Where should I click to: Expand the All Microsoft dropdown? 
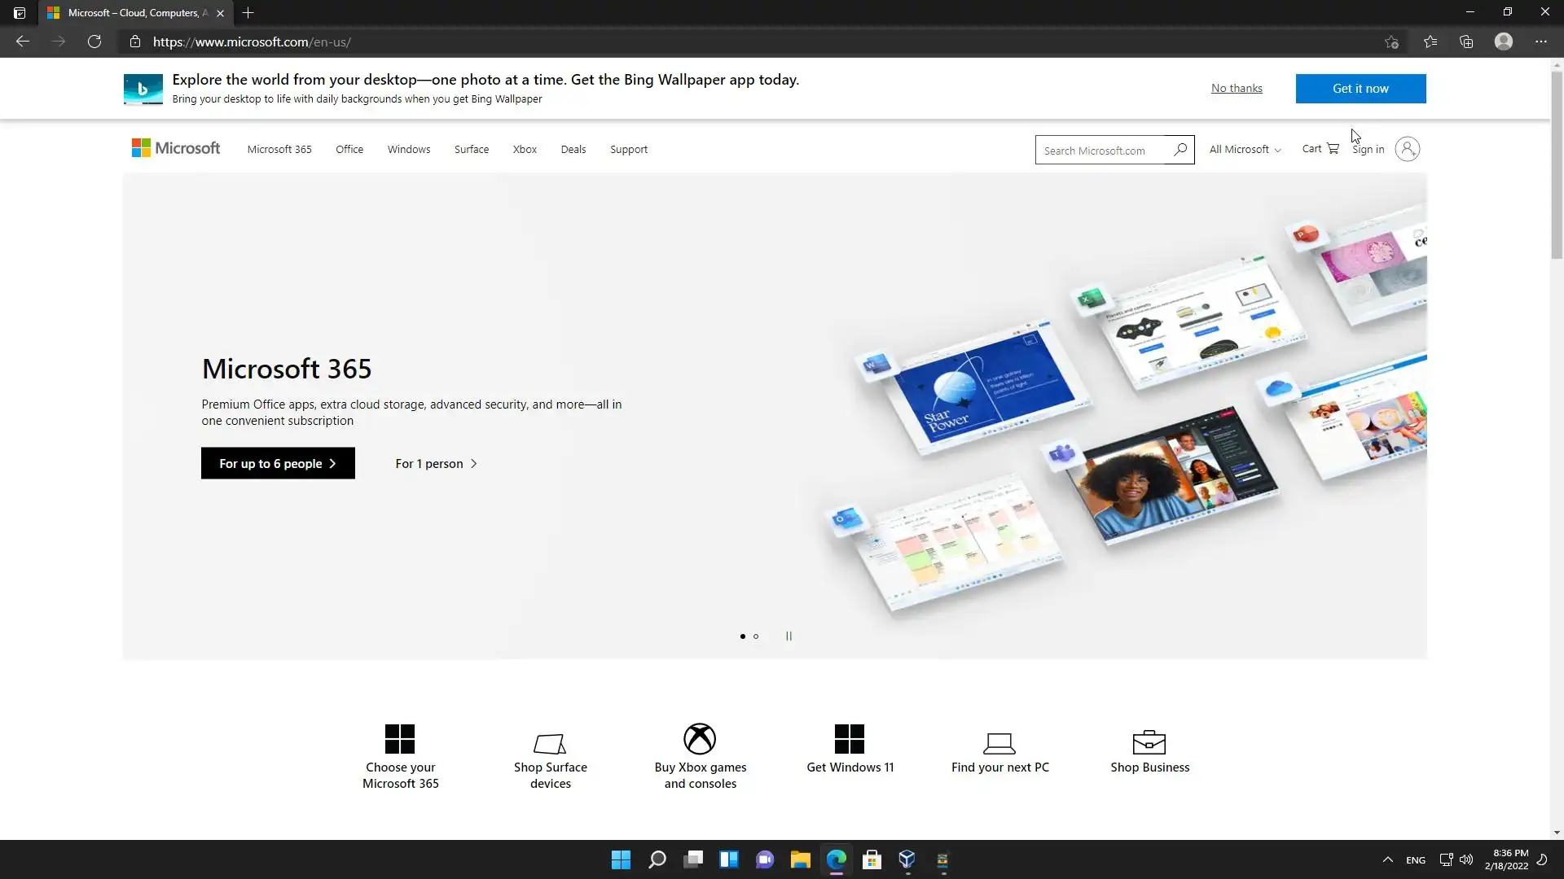(1244, 150)
